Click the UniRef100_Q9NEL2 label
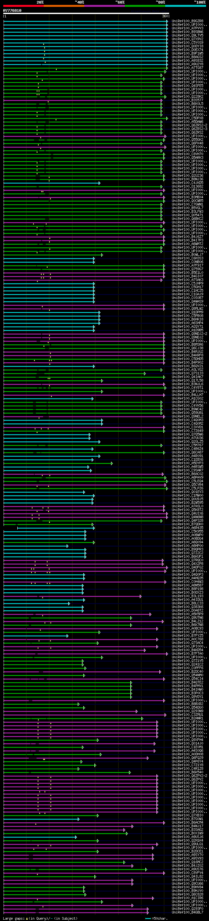209x921 pixels. pos(187,416)
